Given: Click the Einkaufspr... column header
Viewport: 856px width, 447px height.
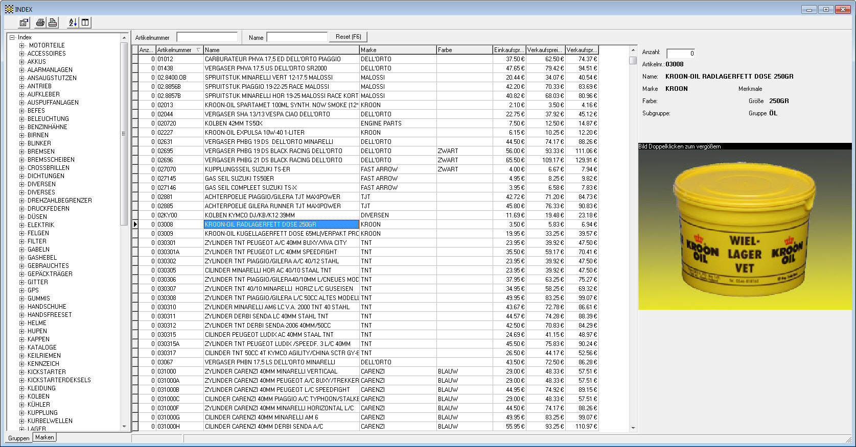Looking at the screenshot, I should [x=510, y=50].
